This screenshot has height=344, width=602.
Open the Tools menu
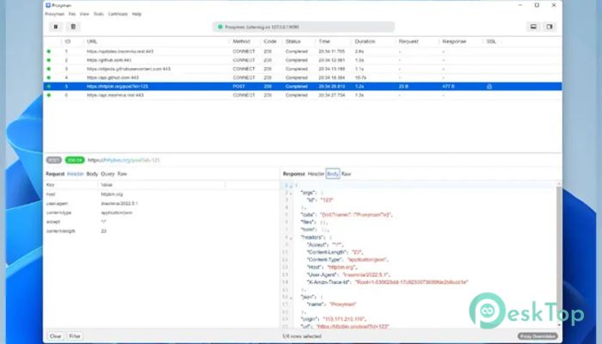point(99,15)
